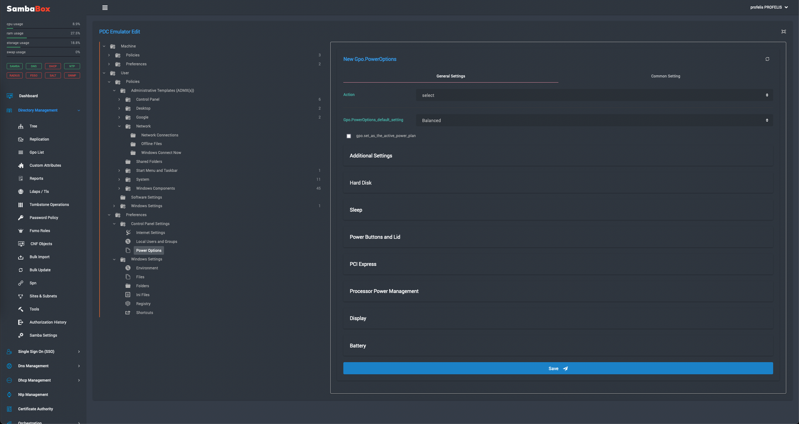Click the SambaBox logo
This screenshot has width=799, height=424.
pyautogui.click(x=28, y=9)
